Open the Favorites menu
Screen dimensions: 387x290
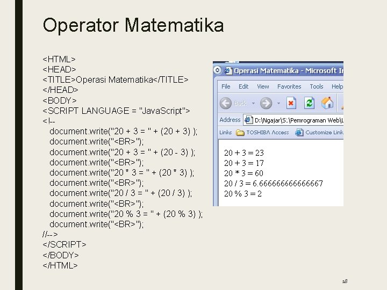[289, 86]
